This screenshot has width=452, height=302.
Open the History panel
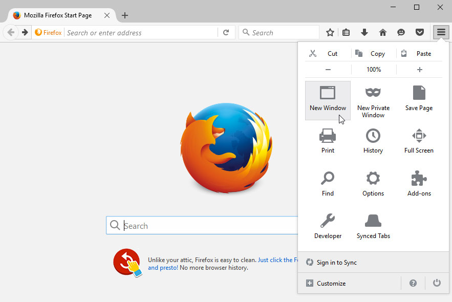pos(373,141)
